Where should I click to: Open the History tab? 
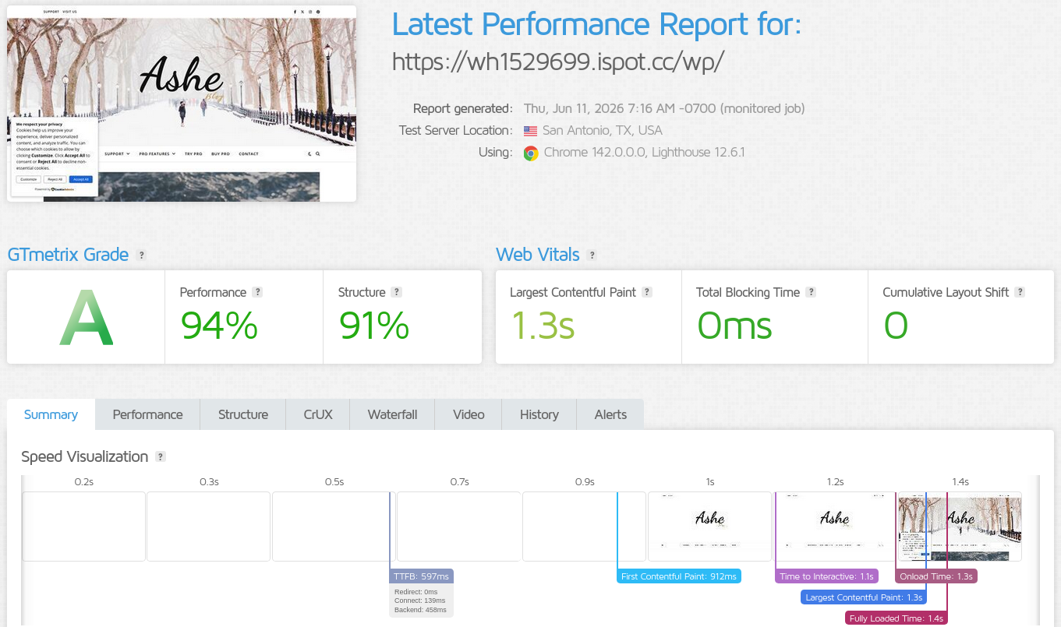point(539,414)
